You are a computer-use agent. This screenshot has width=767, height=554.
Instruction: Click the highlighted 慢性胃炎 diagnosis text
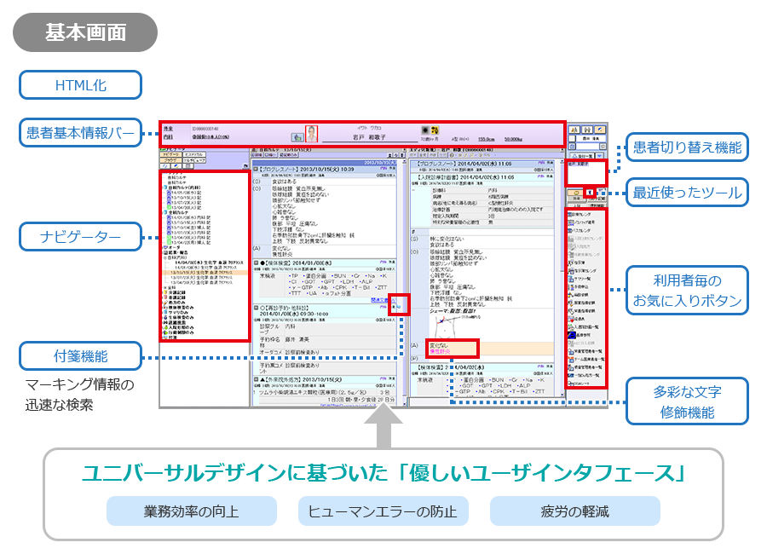440,351
